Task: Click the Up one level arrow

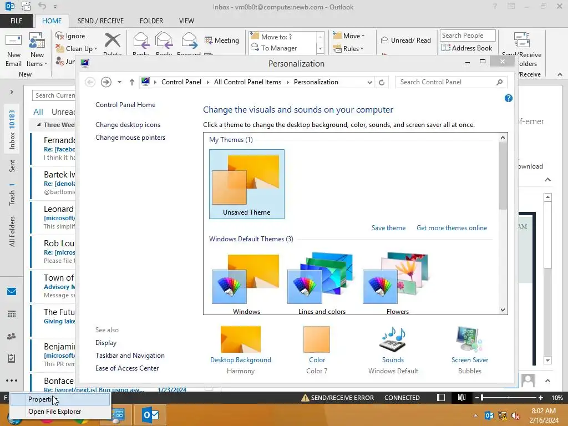Action: click(x=132, y=82)
